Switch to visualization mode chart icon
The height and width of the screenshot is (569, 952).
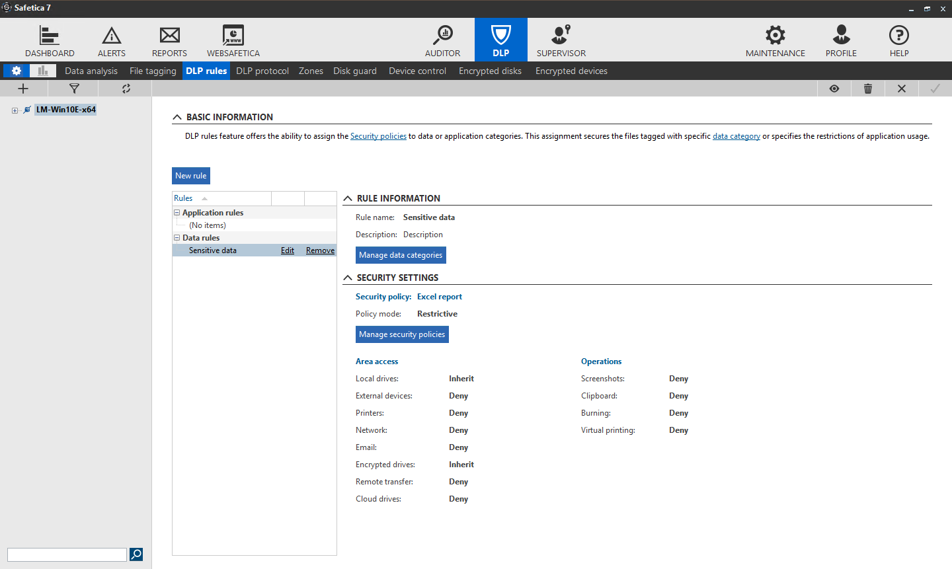pos(43,71)
